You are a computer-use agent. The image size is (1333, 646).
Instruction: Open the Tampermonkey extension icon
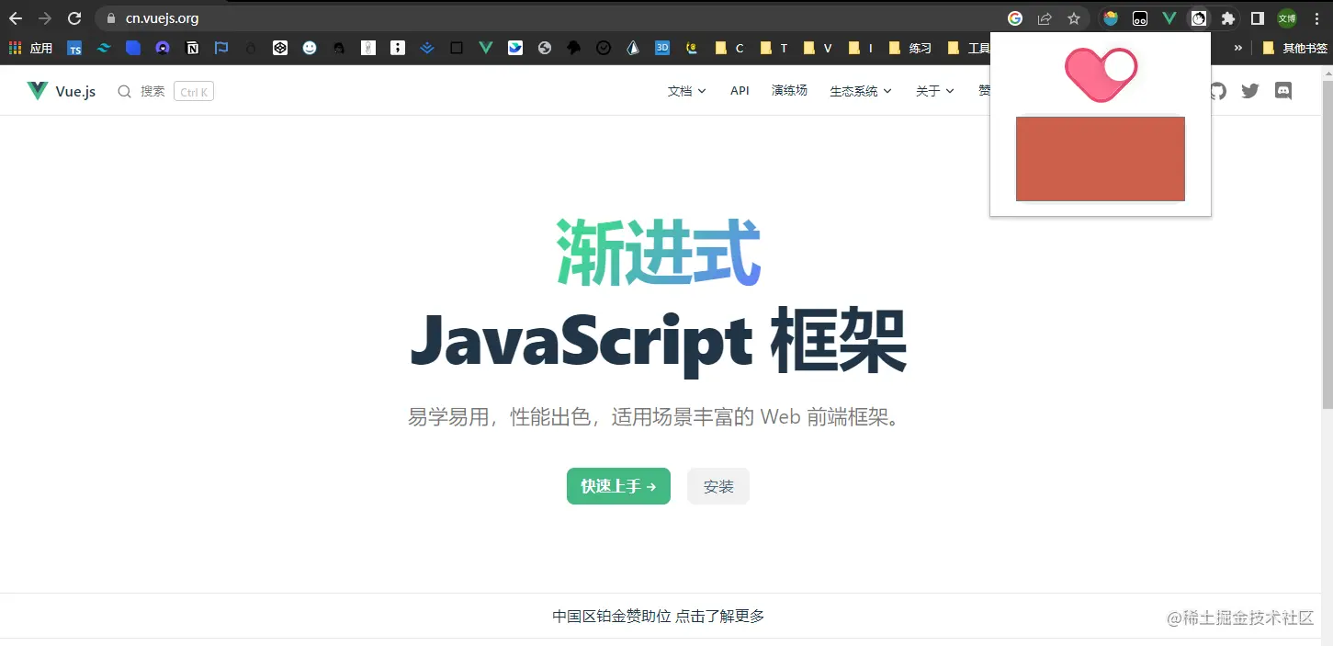(x=1140, y=18)
